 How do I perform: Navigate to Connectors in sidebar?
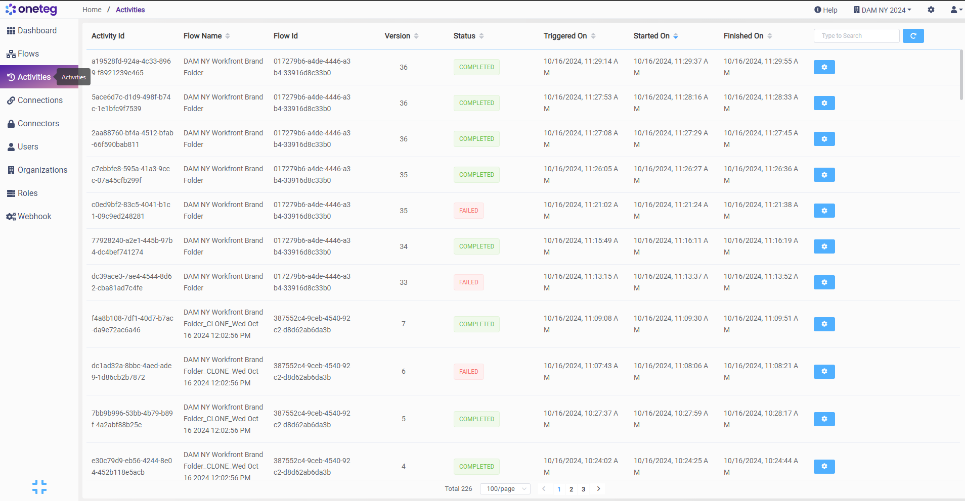(38, 124)
